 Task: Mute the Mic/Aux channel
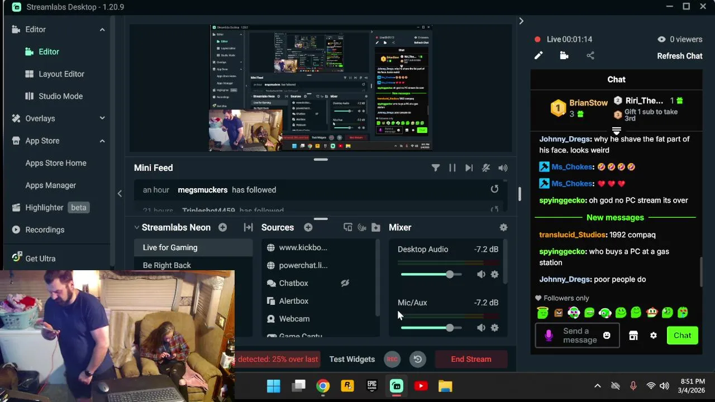[481, 328]
